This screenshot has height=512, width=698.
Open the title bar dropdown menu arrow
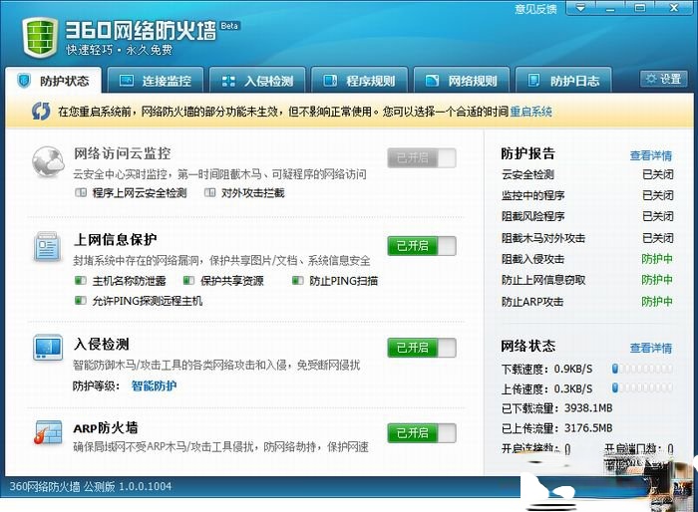[580, 8]
